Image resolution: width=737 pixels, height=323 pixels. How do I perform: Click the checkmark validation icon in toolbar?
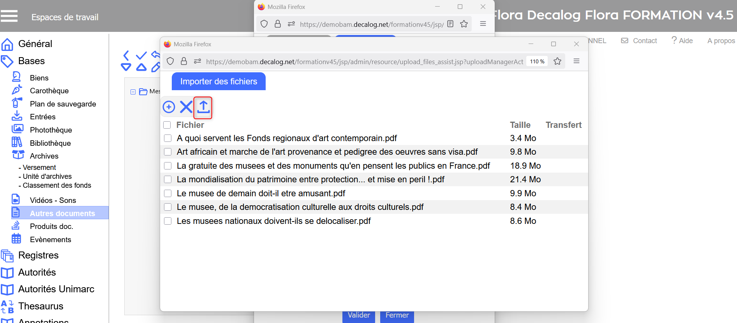pos(141,55)
